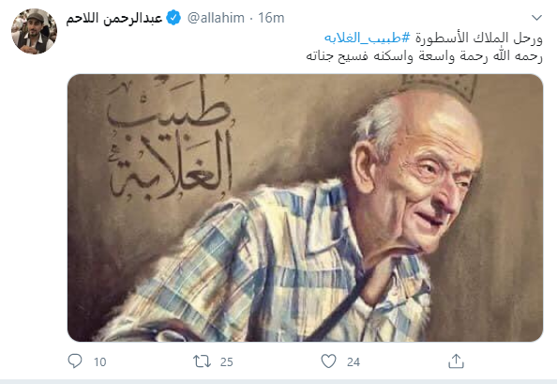Click the retweet count 25
The height and width of the screenshot is (384, 557).
pos(227,362)
